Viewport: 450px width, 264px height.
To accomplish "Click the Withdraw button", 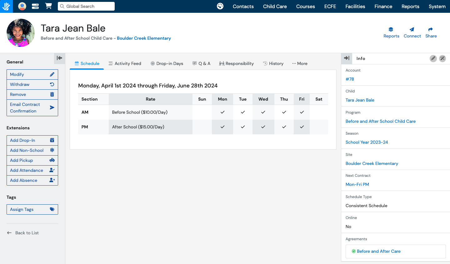I will [32, 84].
